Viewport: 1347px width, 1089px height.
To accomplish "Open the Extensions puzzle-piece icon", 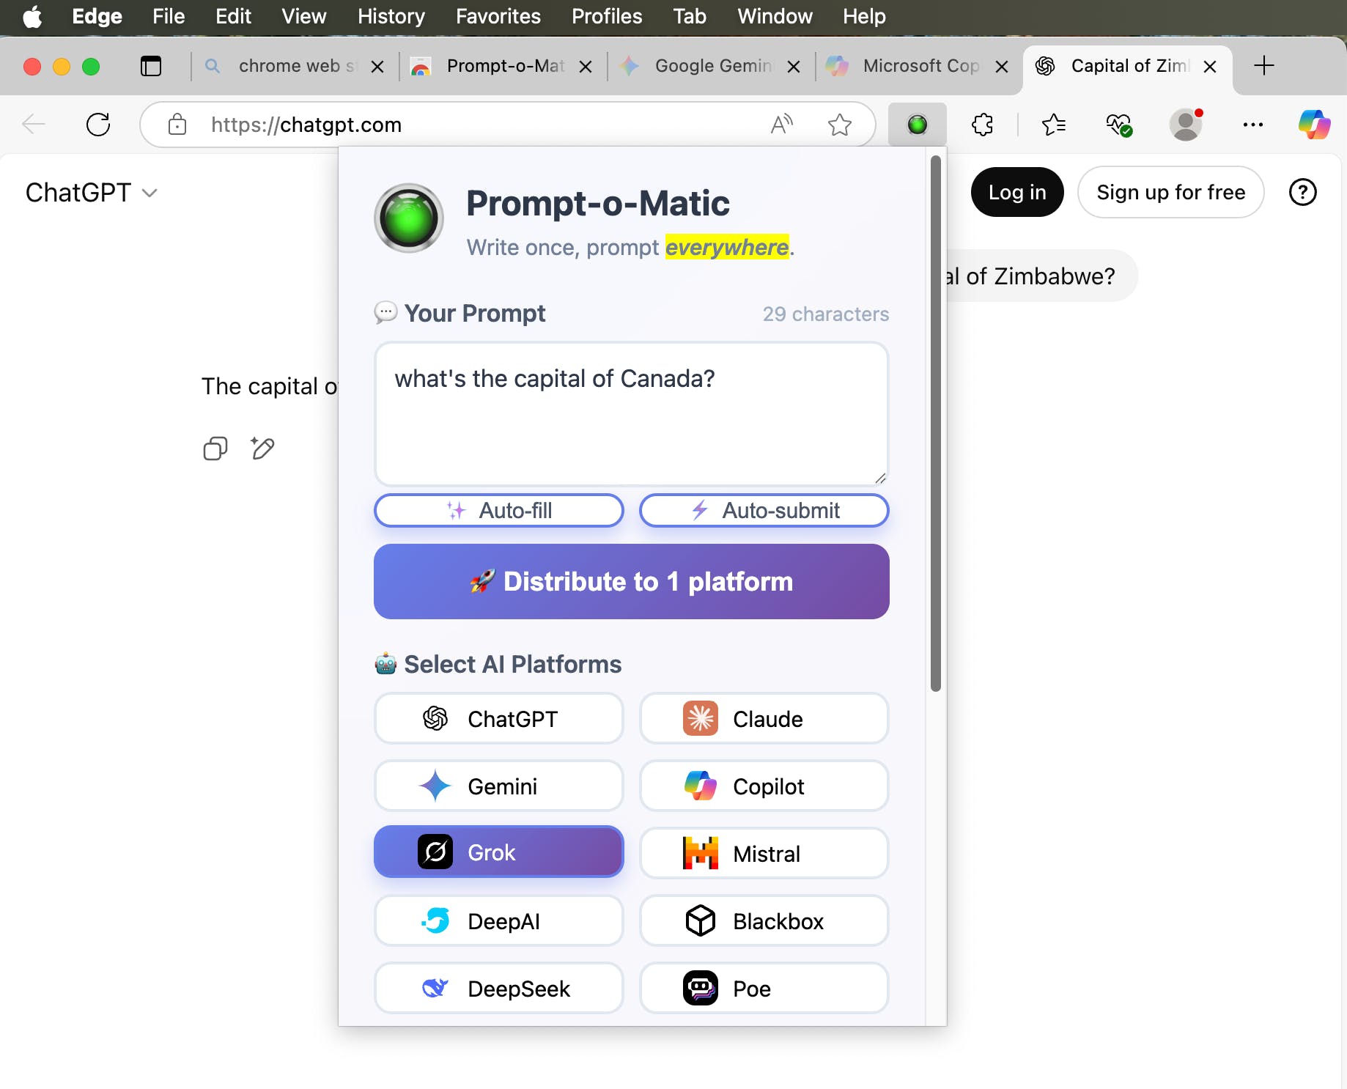I will [982, 125].
